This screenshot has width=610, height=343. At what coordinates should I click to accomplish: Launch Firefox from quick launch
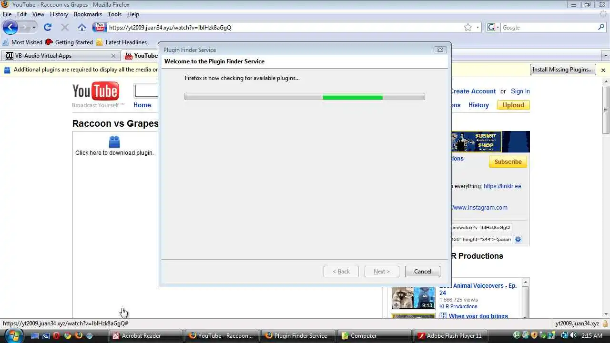pos(79,336)
